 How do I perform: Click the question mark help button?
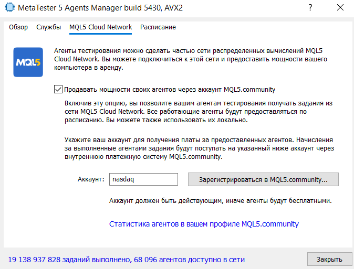click(310, 8)
